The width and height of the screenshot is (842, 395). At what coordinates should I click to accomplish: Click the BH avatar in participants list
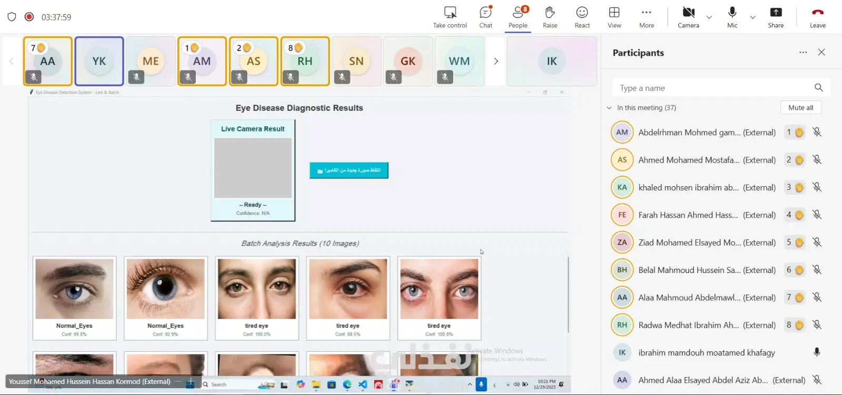click(622, 270)
